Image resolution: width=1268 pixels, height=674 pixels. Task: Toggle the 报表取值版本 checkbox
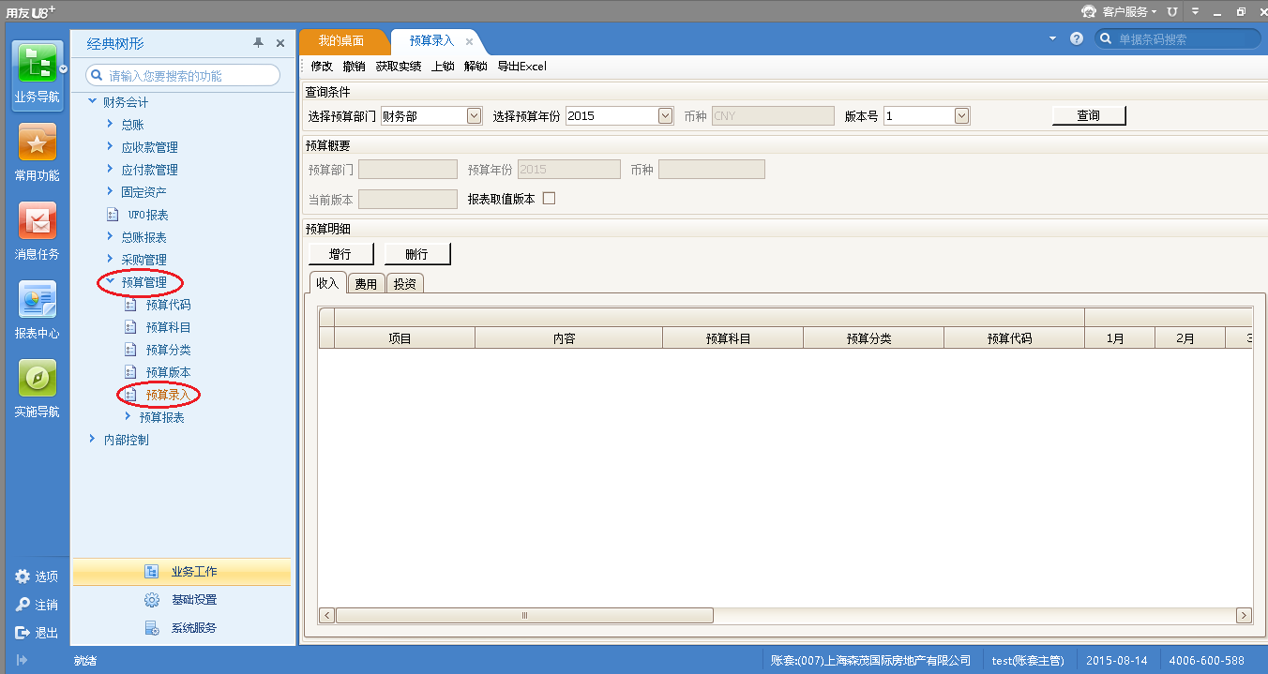550,199
